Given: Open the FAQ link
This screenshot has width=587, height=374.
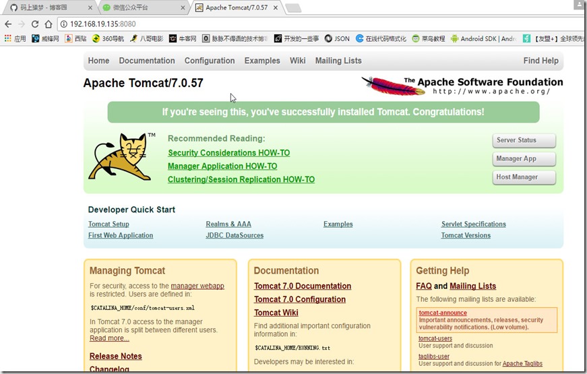Looking at the screenshot, I should (x=424, y=286).
